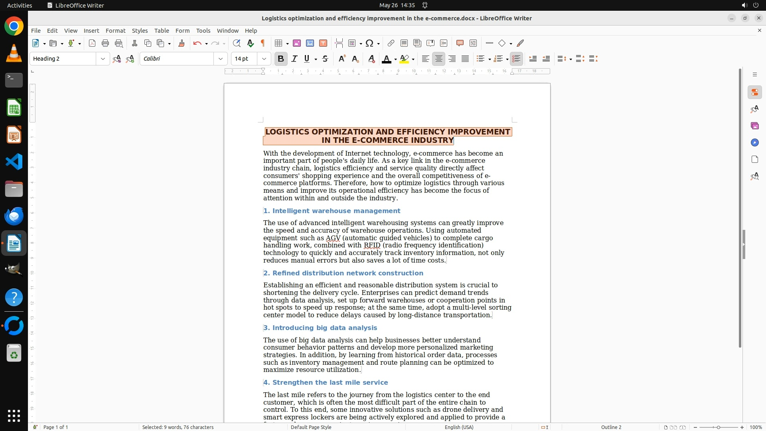Open the Find and Replace tool

(237, 43)
